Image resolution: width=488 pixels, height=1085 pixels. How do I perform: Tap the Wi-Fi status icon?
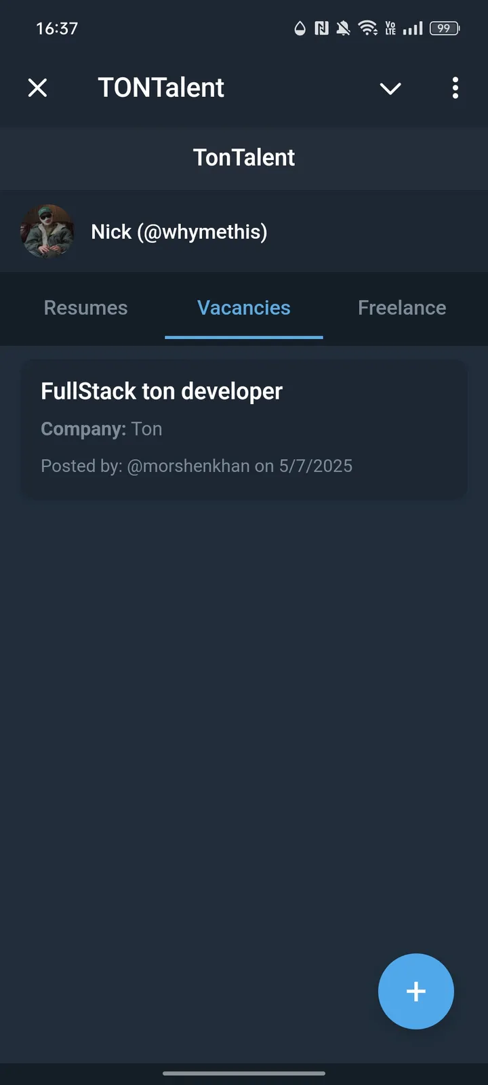(367, 28)
